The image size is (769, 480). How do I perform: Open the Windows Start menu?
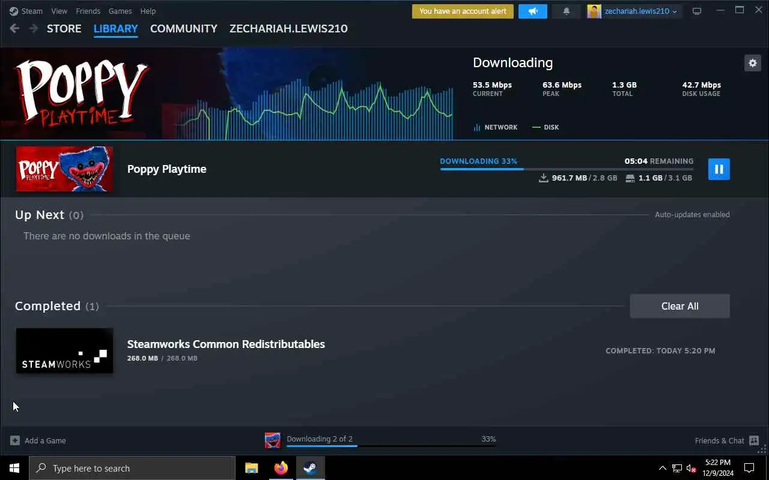pyautogui.click(x=14, y=468)
